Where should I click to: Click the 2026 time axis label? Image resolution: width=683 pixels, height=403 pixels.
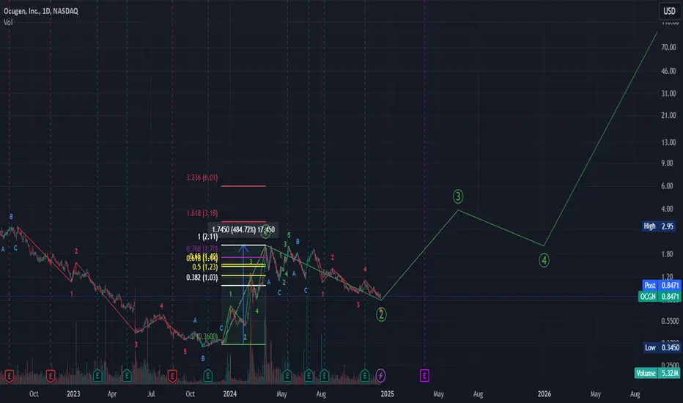tap(544, 394)
